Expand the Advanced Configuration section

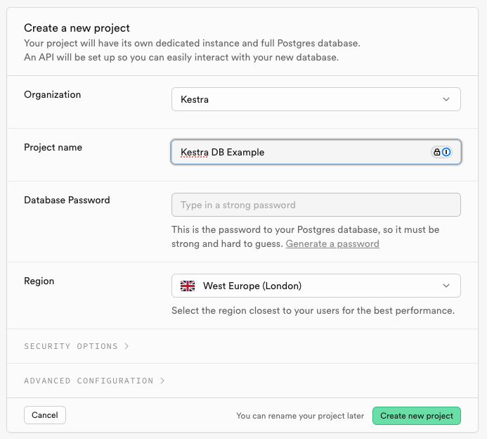pyautogui.click(x=89, y=381)
